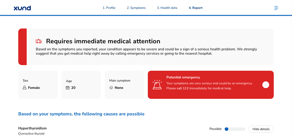Open emergency details with the arrow button
292x136 pixels.
266,85
